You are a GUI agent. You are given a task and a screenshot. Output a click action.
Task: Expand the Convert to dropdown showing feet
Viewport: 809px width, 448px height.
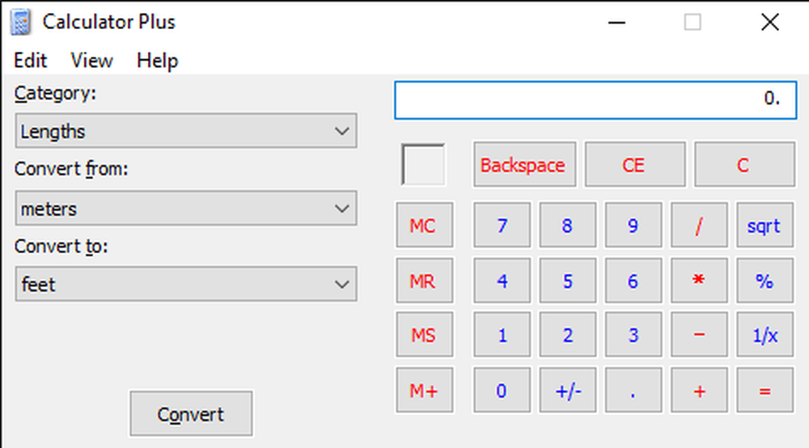tap(186, 284)
